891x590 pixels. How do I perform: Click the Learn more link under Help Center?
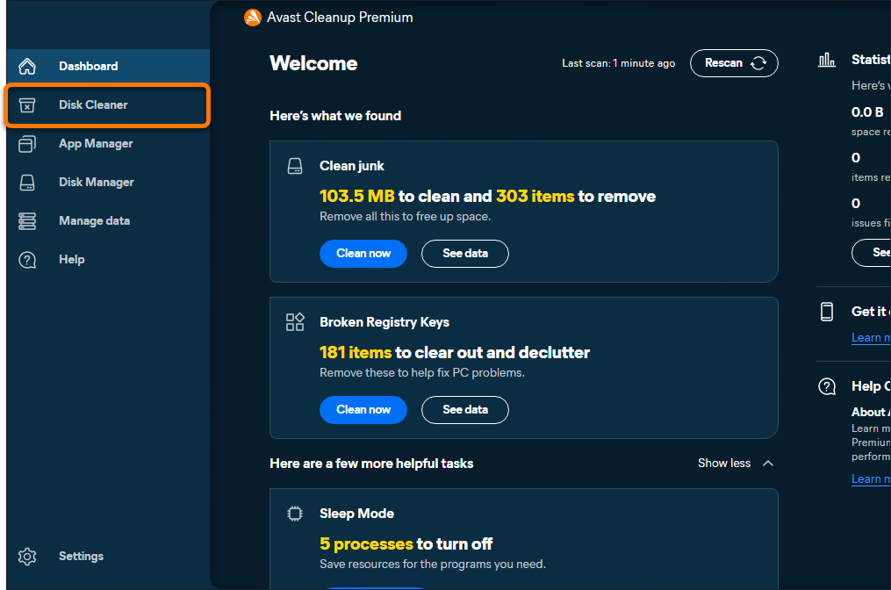(871, 479)
